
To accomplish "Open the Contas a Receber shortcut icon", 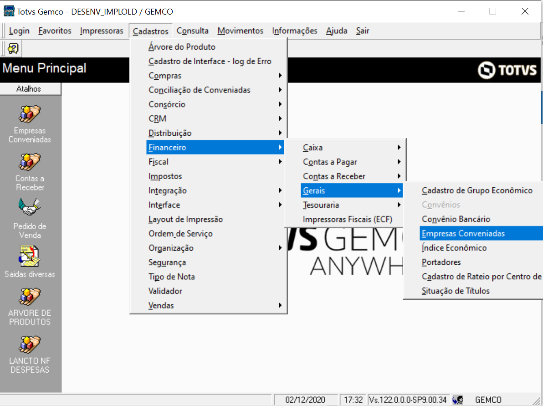I will click(30, 162).
